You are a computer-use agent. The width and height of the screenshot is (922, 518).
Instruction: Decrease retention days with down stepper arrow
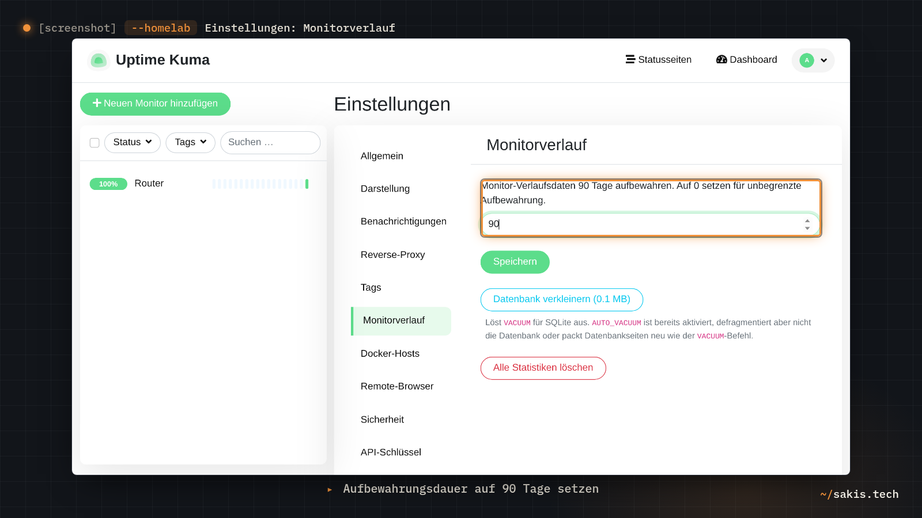tap(807, 228)
